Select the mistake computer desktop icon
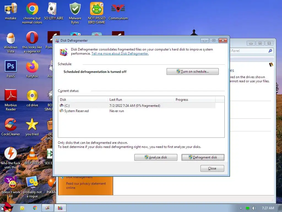 tap(11, 11)
